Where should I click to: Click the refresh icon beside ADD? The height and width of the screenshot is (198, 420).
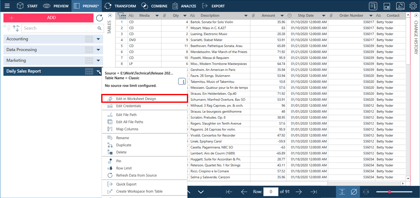[100, 18]
